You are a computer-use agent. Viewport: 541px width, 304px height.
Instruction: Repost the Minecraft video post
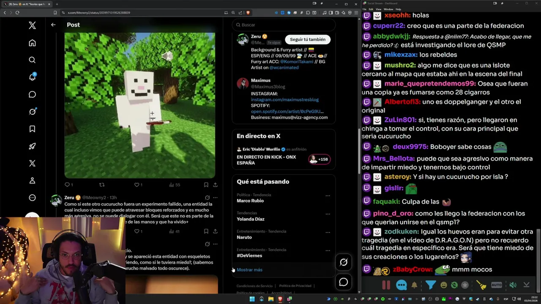101,185
